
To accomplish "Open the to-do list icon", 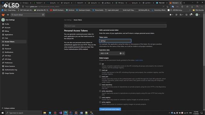I will 186,15.
